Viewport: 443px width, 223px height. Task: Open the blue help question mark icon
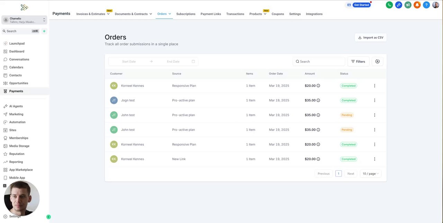(x=426, y=5)
